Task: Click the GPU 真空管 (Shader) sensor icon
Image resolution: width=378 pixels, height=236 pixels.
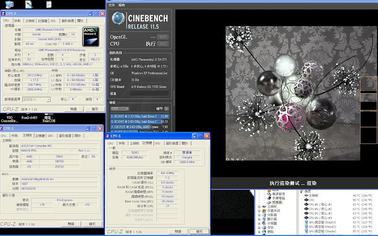Action: 306,231
